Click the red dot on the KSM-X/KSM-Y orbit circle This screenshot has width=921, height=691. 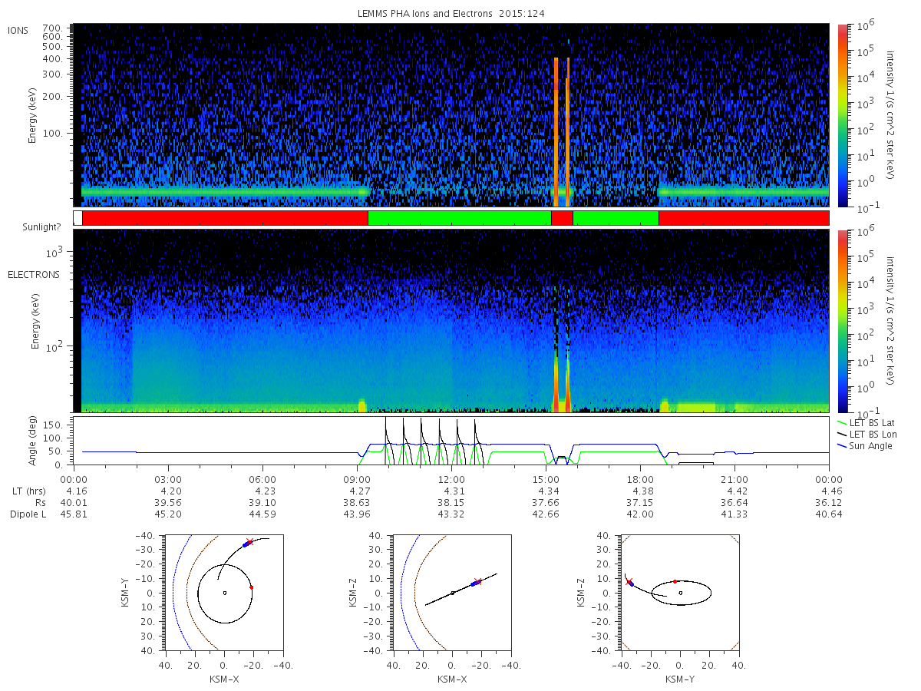[x=251, y=587]
